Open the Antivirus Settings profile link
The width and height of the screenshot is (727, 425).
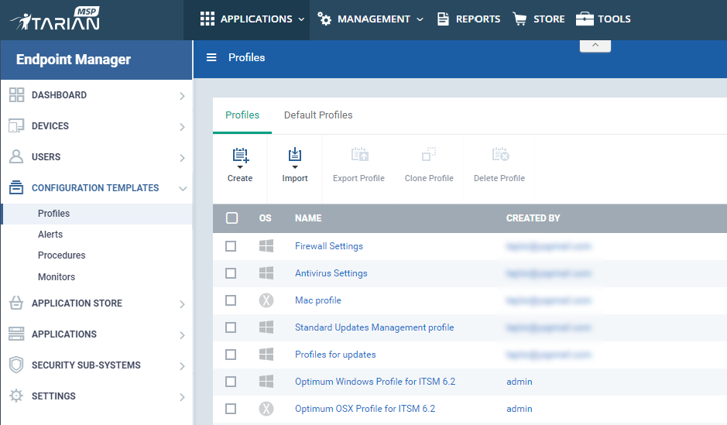pyautogui.click(x=331, y=273)
